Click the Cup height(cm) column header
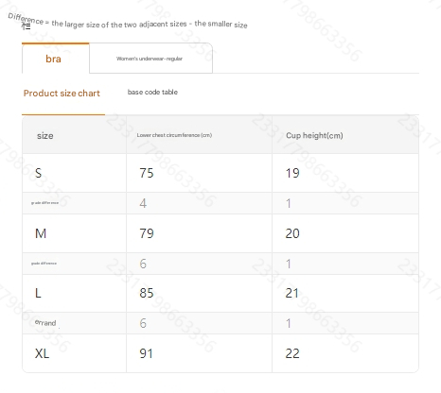The image size is (441, 393). coord(314,135)
